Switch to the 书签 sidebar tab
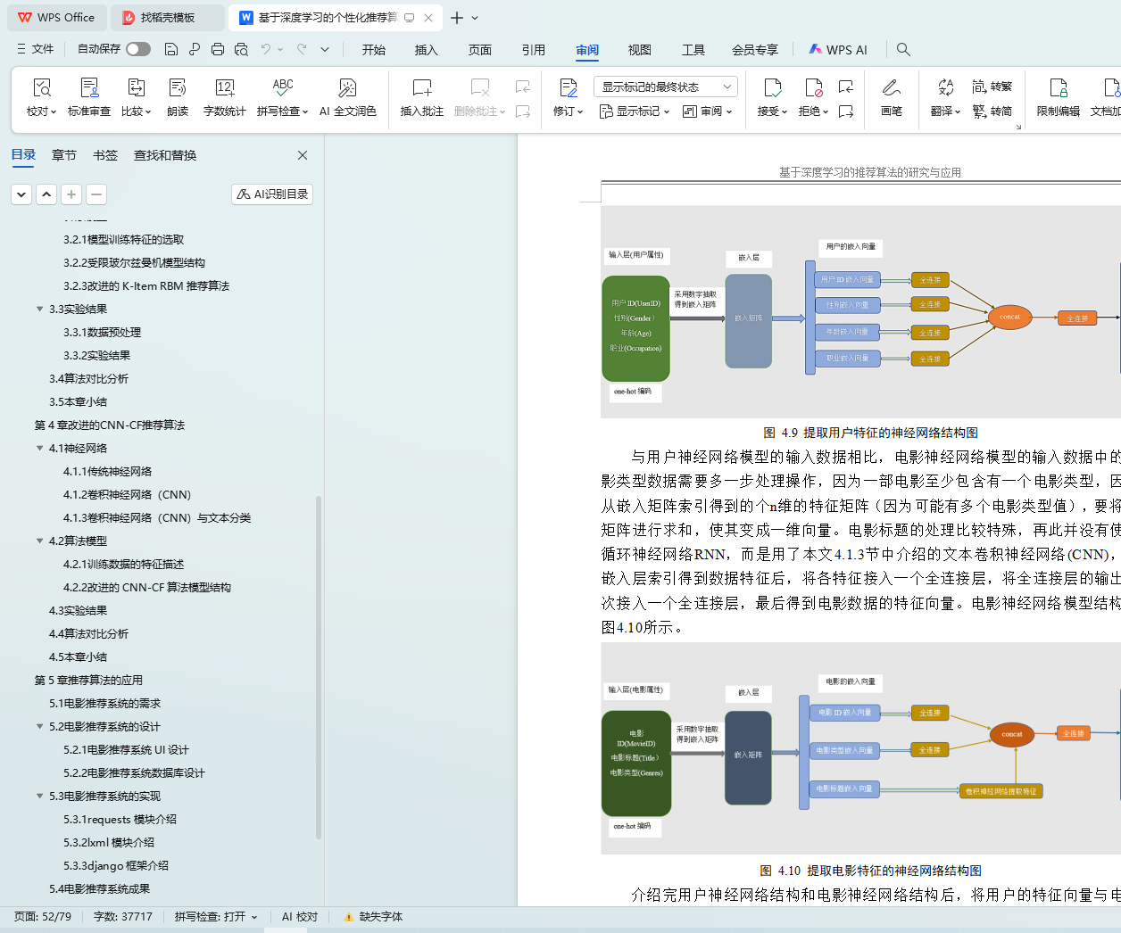Viewport: 1121px width, 933px height. [105, 155]
